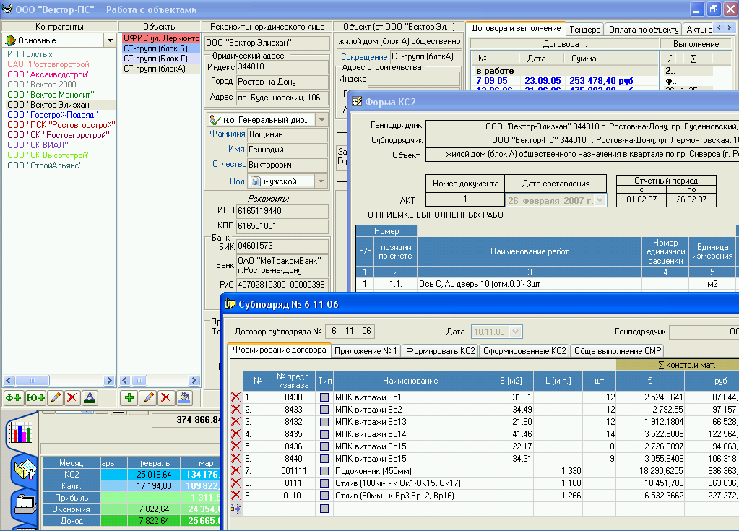Toggle Тип box for order 8440 row
The height and width of the screenshot is (531, 739).
pyautogui.click(x=324, y=459)
